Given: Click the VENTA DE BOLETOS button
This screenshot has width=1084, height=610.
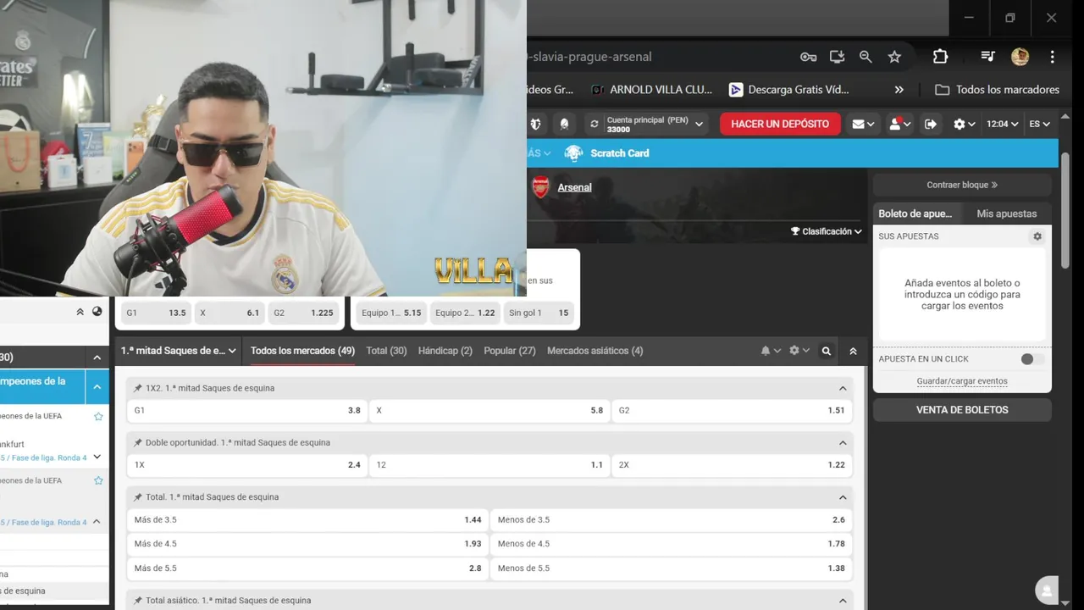Looking at the screenshot, I should coord(962,410).
